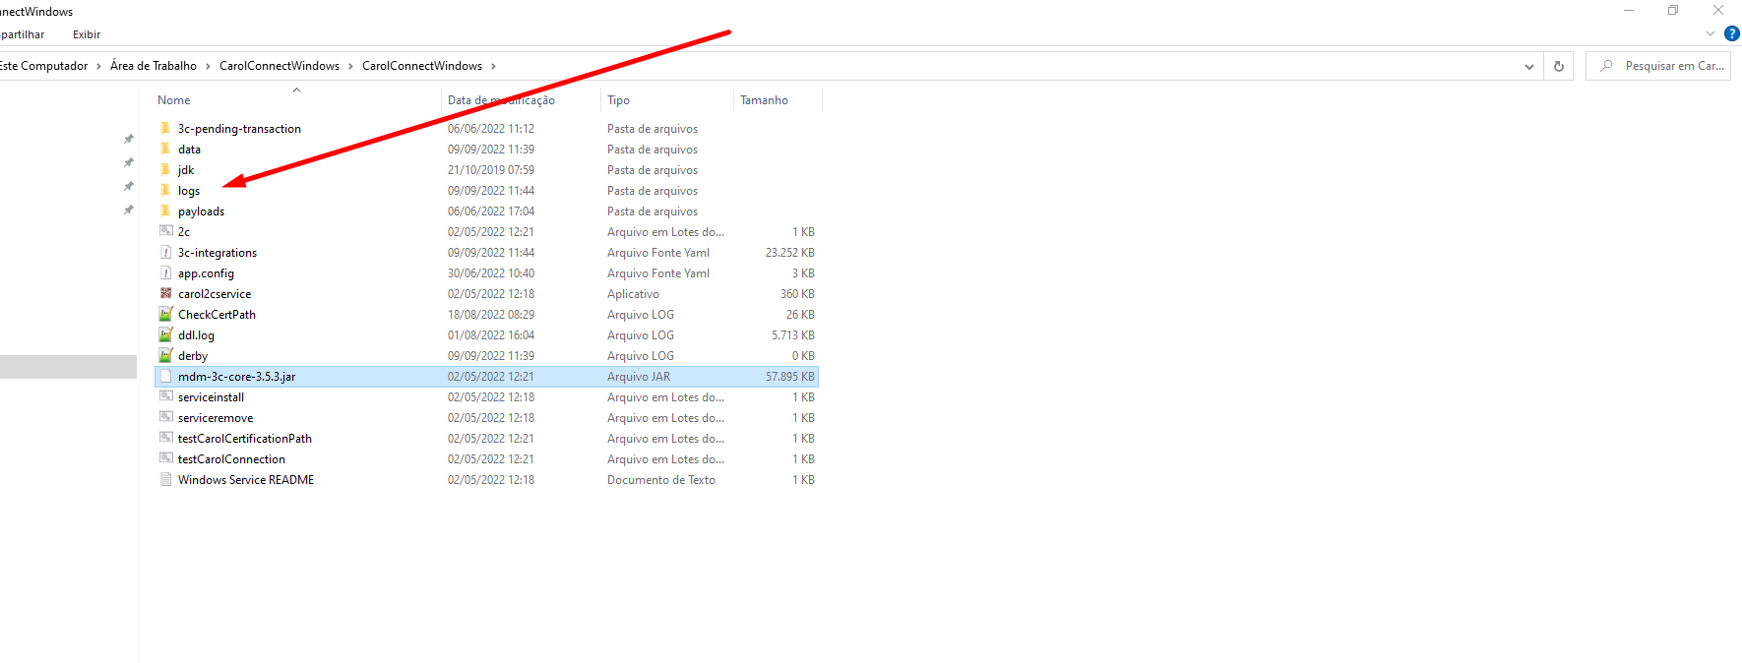Expand the address bar history dropdown
This screenshot has width=1742, height=663.
[1528, 66]
